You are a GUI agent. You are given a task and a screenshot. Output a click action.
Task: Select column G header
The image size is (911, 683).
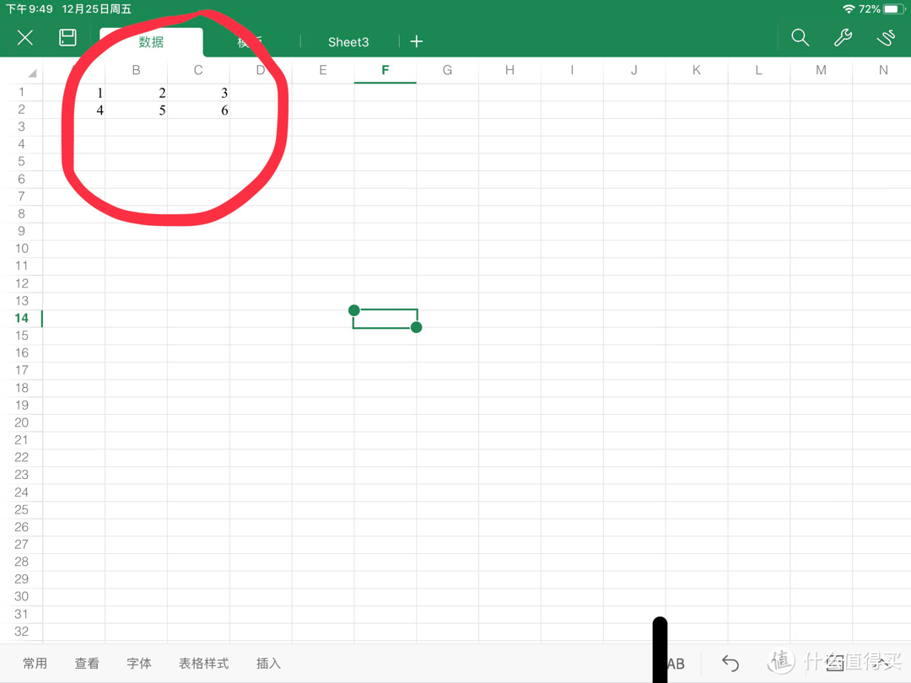(x=447, y=70)
